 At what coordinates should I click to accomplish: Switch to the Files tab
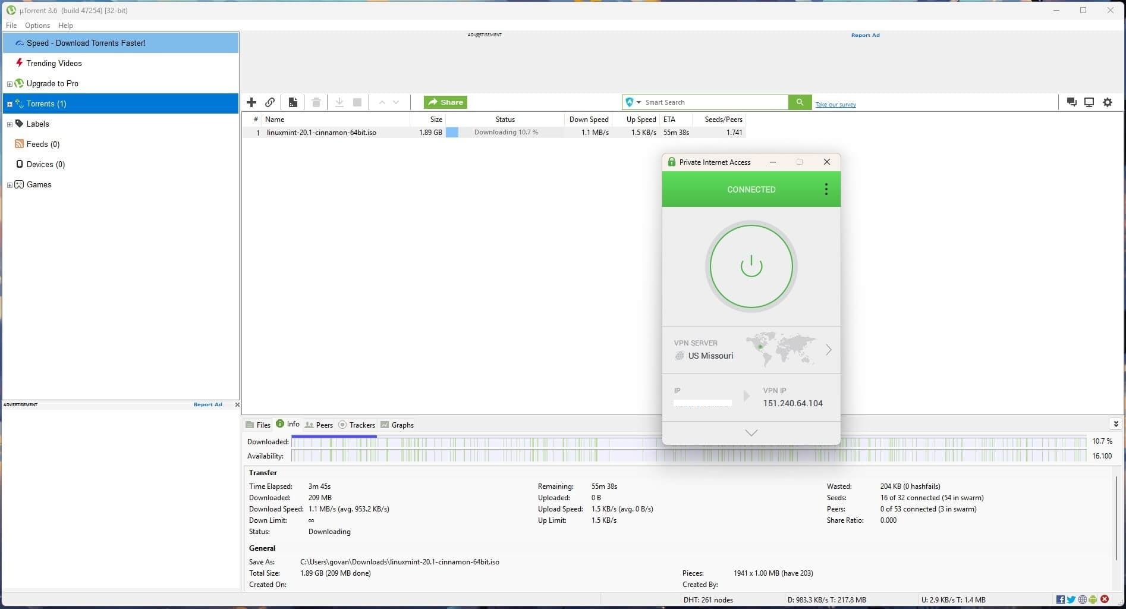[x=258, y=425]
